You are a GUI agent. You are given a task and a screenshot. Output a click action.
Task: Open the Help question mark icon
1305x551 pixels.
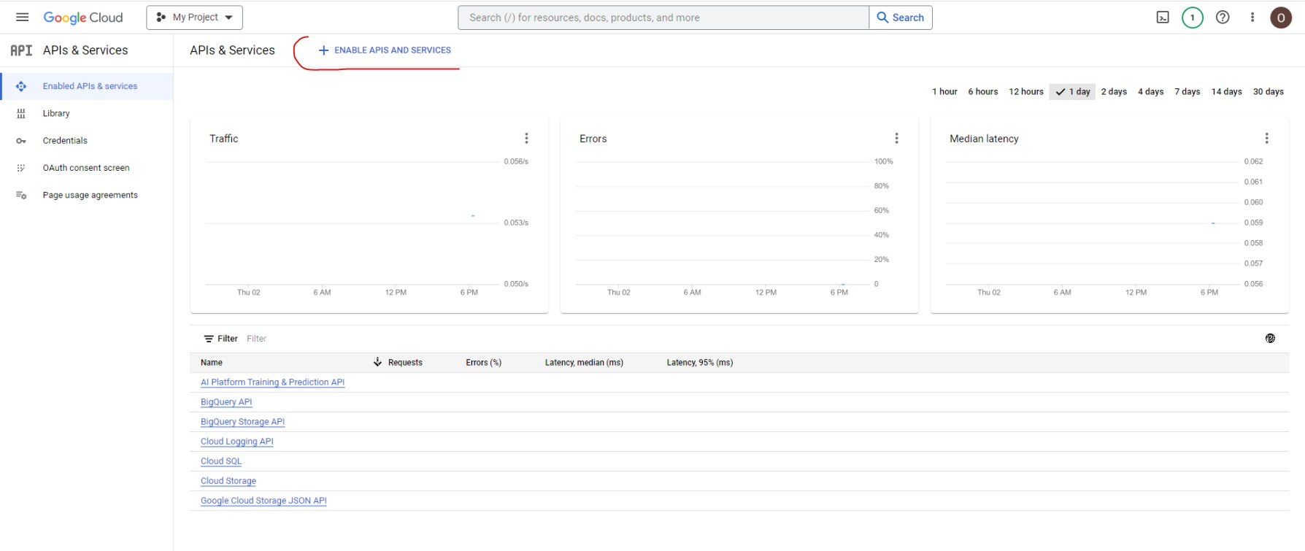pos(1223,18)
